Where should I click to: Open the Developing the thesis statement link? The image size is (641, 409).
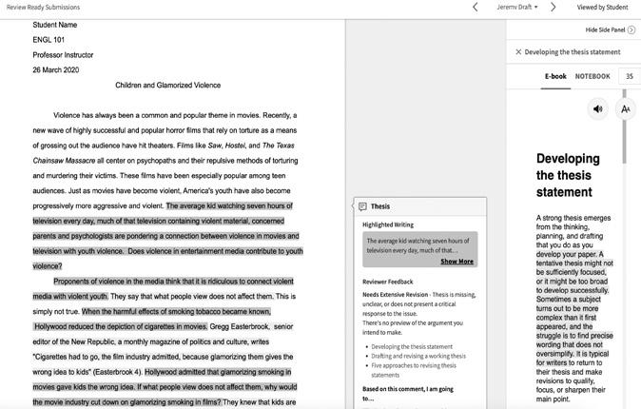tap(412, 346)
